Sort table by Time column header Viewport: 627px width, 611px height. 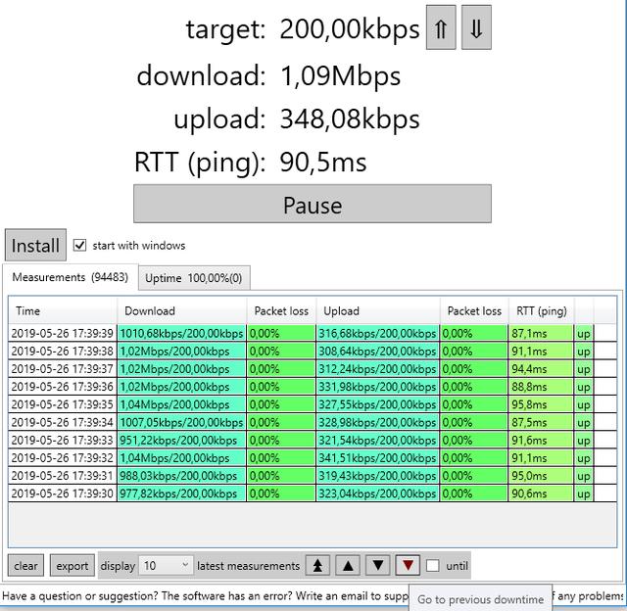(63, 311)
